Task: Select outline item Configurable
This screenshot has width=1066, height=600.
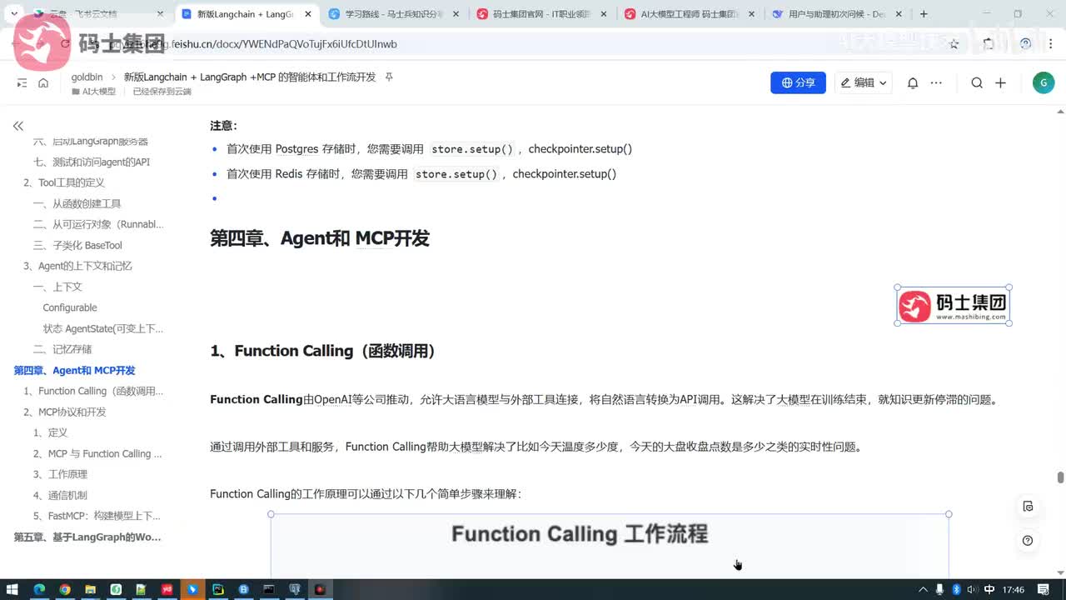Action: click(70, 307)
